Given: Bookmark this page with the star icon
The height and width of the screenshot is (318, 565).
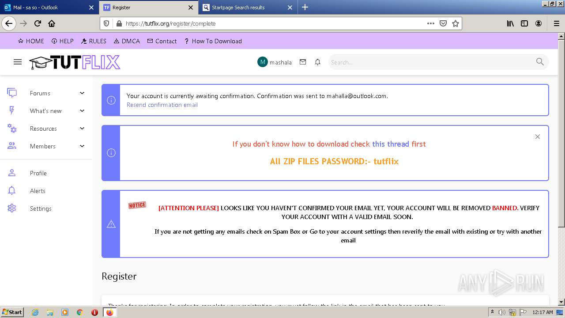Looking at the screenshot, I should pos(456,23).
